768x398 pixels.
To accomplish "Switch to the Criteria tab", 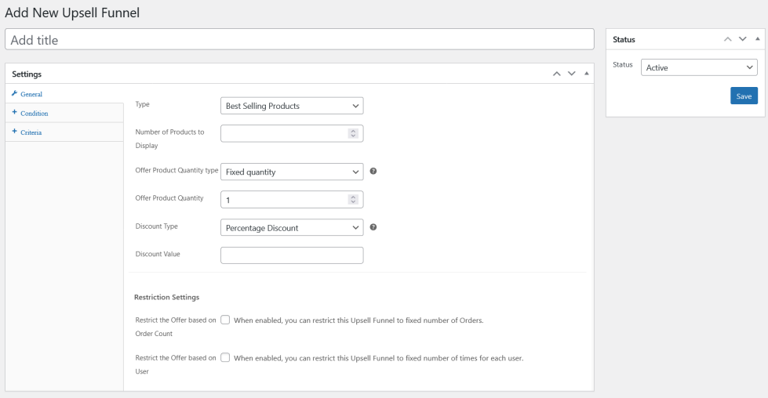I will [31, 132].
